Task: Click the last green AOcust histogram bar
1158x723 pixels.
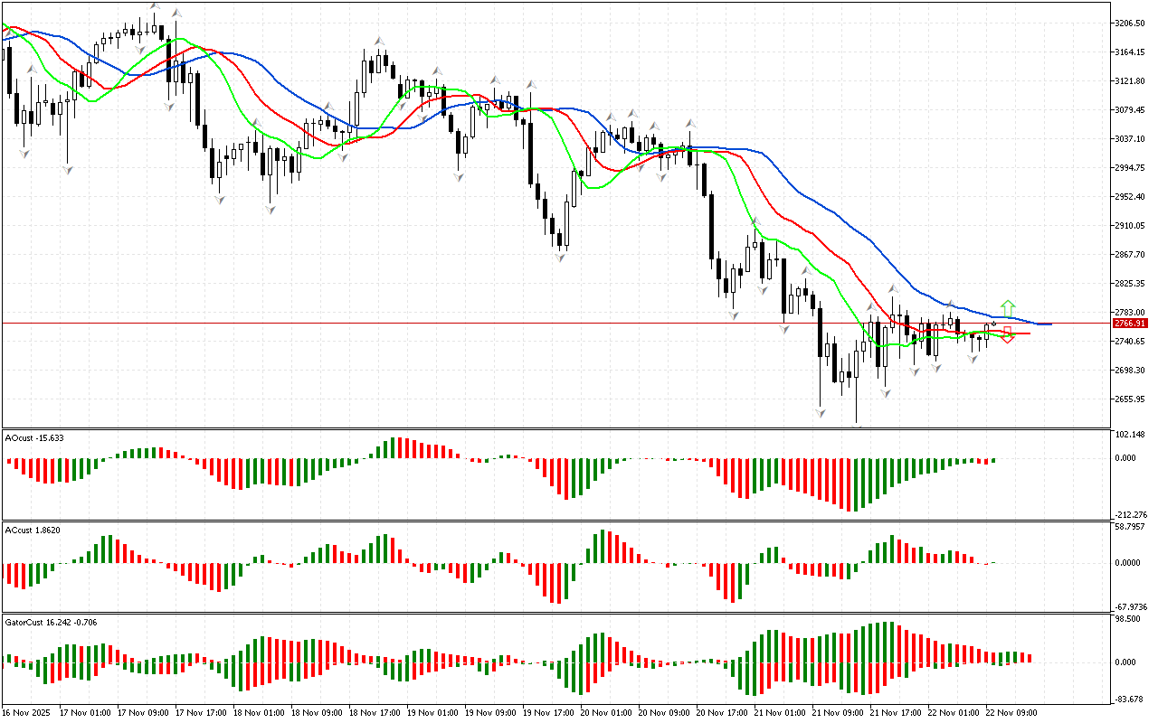Action: pyautogui.click(x=992, y=460)
